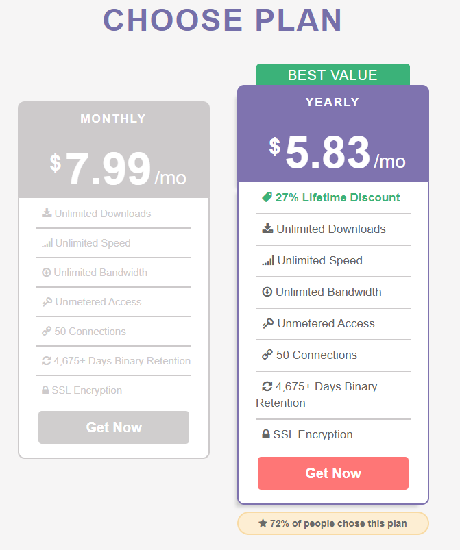This screenshot has width=460, height=550.
Task: Click the Monthly plan's SSL Encryption lock icon
Action: 45,390
